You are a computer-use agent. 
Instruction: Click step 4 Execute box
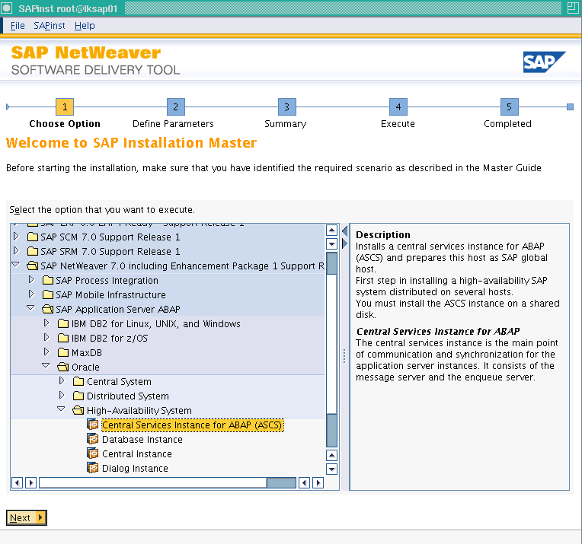[398, 107]
